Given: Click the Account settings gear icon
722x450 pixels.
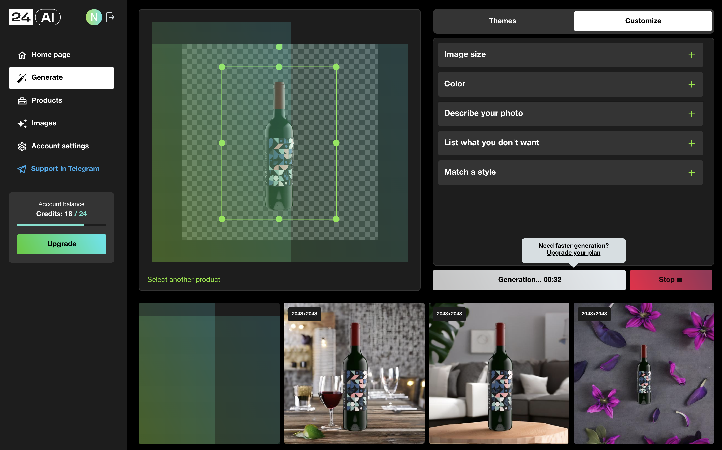Looking at the screenshot, I should pos(22,147).
